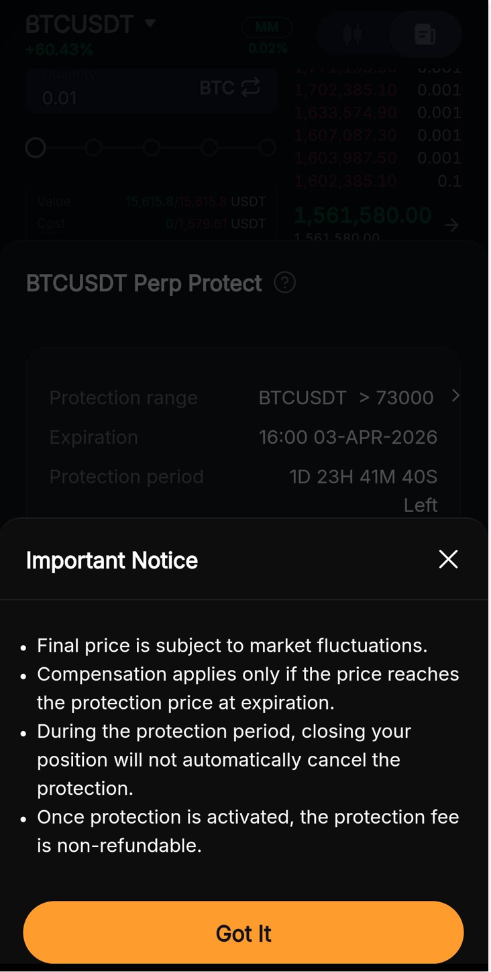
Task: Tap the arrow beside 1,561,580.00 price
Action: pyautogui.click(x=451, y=226)
